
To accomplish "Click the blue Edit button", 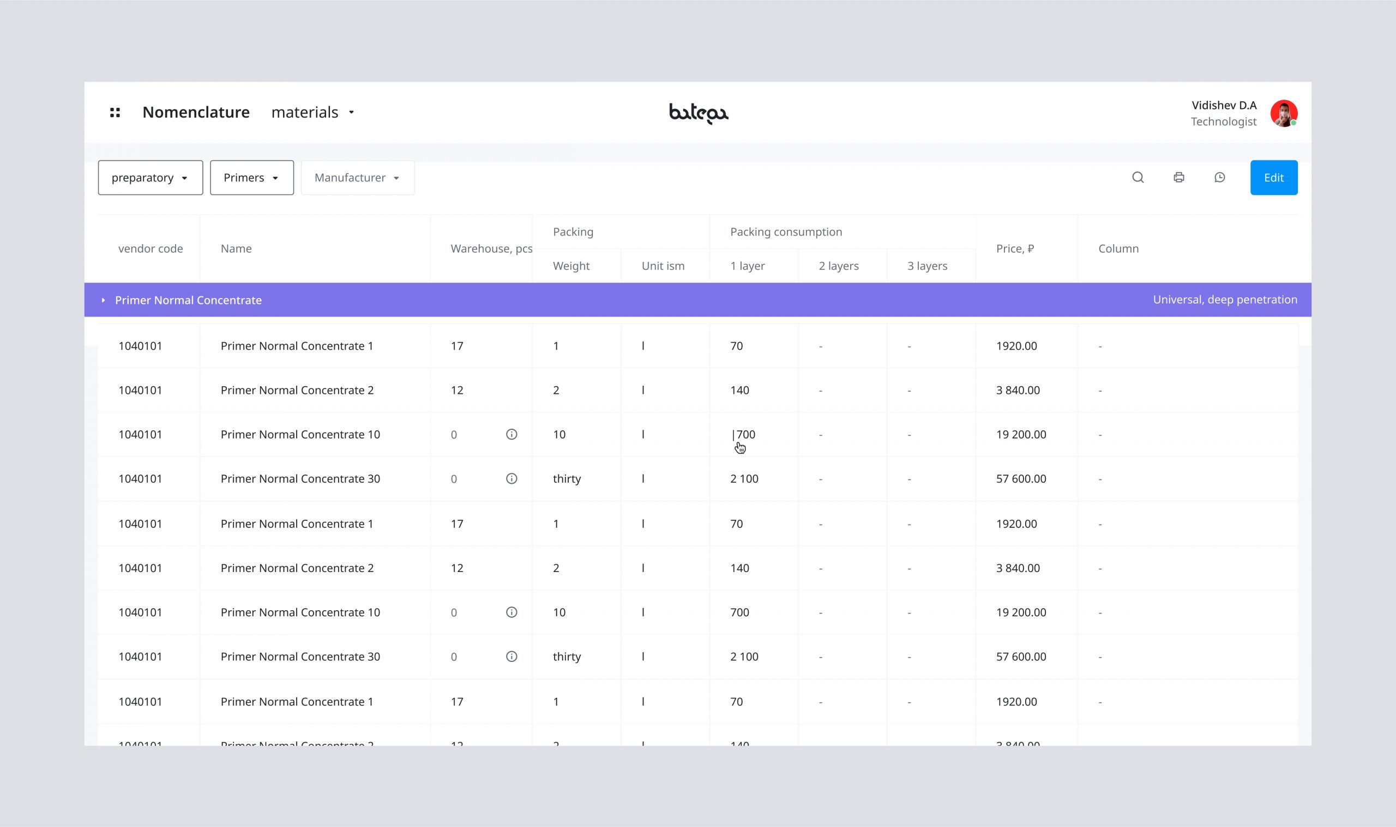I will (x=1273, y=178).
